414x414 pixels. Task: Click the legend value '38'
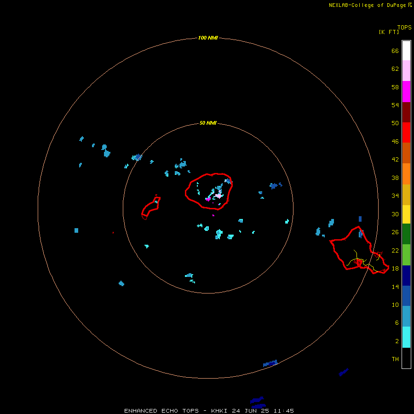(x=395, y=178)
